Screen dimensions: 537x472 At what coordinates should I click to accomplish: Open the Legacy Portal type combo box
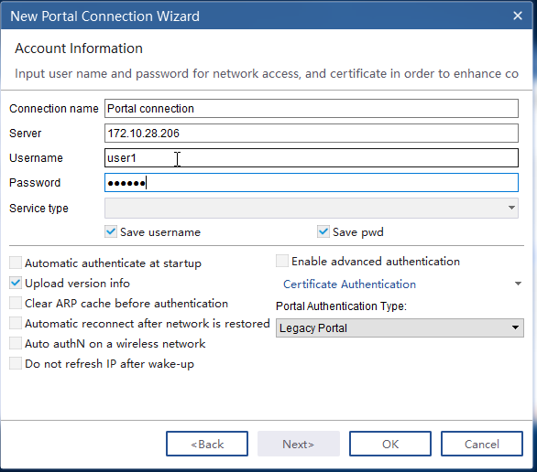[400, 328]
